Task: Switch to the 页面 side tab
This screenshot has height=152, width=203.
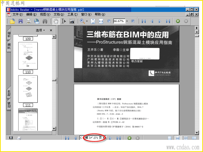Action: pyautogui.click(x=9, y=46)
